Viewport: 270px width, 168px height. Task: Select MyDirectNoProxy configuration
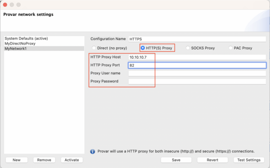pyautogui.click(x=44, y=43)
